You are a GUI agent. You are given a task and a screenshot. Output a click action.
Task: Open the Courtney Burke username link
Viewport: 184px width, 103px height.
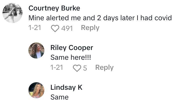[x=54, y=8]
